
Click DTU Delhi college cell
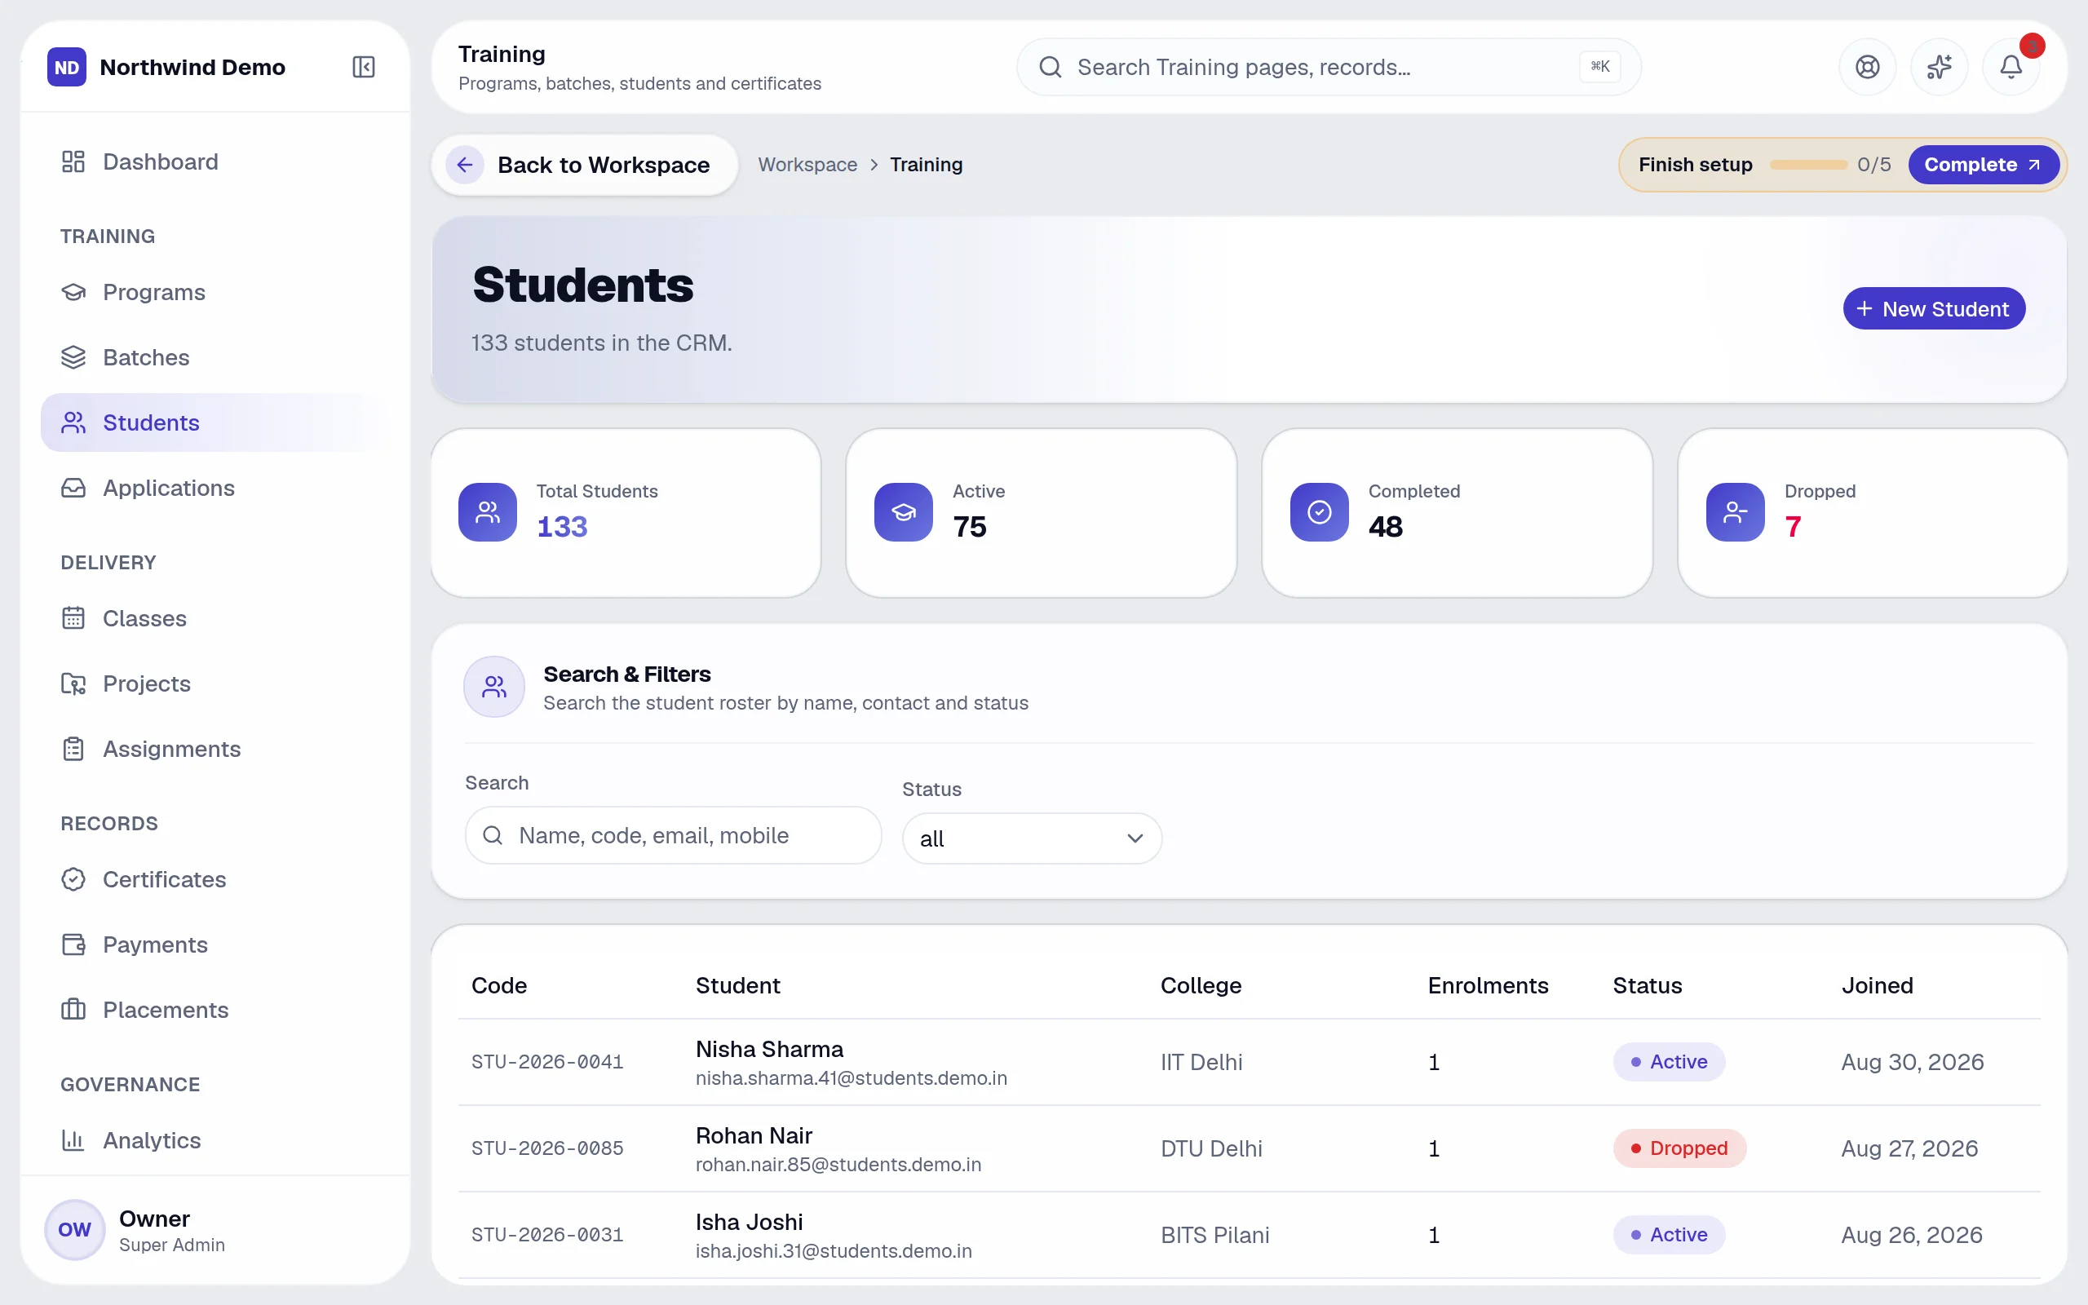[1210, 1148]
